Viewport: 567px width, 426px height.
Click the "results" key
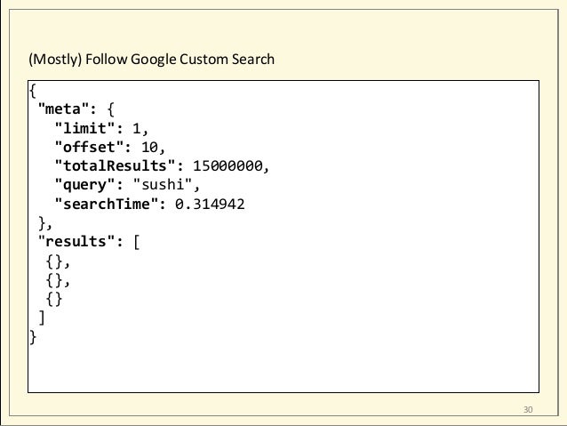click(75, 241)
